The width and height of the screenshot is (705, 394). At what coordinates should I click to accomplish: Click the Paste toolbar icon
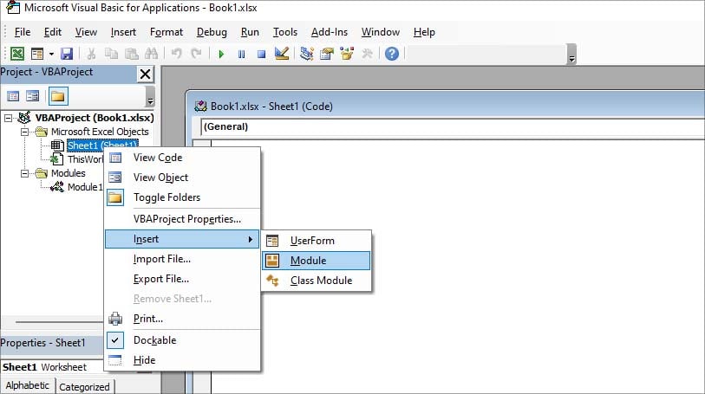tap(131, 54)
